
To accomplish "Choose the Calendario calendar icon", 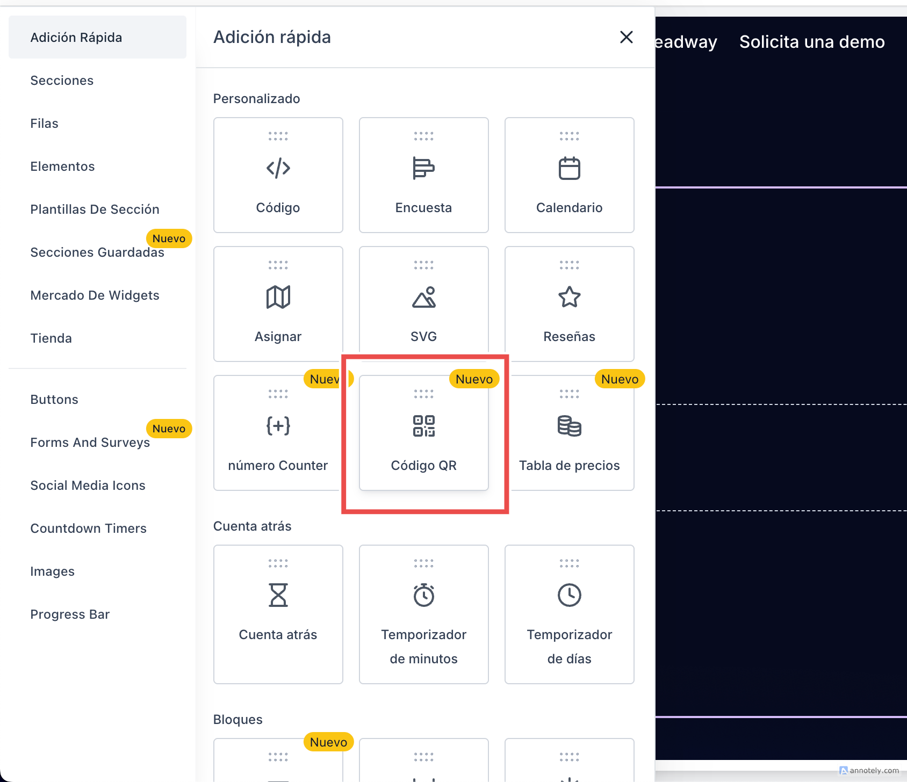I will pos(569,169).
